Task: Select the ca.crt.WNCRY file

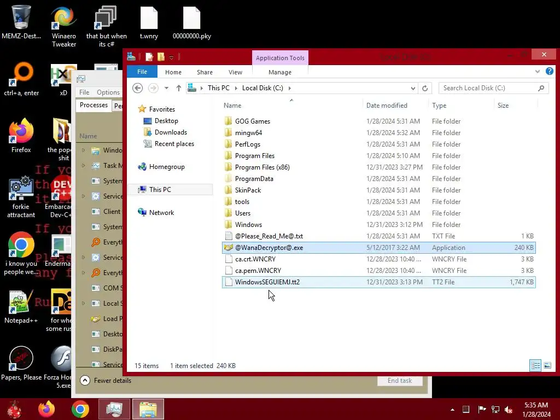Action: tap(378, 259)
